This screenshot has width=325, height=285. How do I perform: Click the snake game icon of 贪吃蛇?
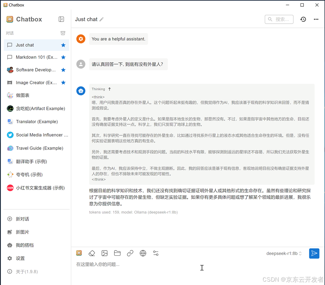point(10,108)
